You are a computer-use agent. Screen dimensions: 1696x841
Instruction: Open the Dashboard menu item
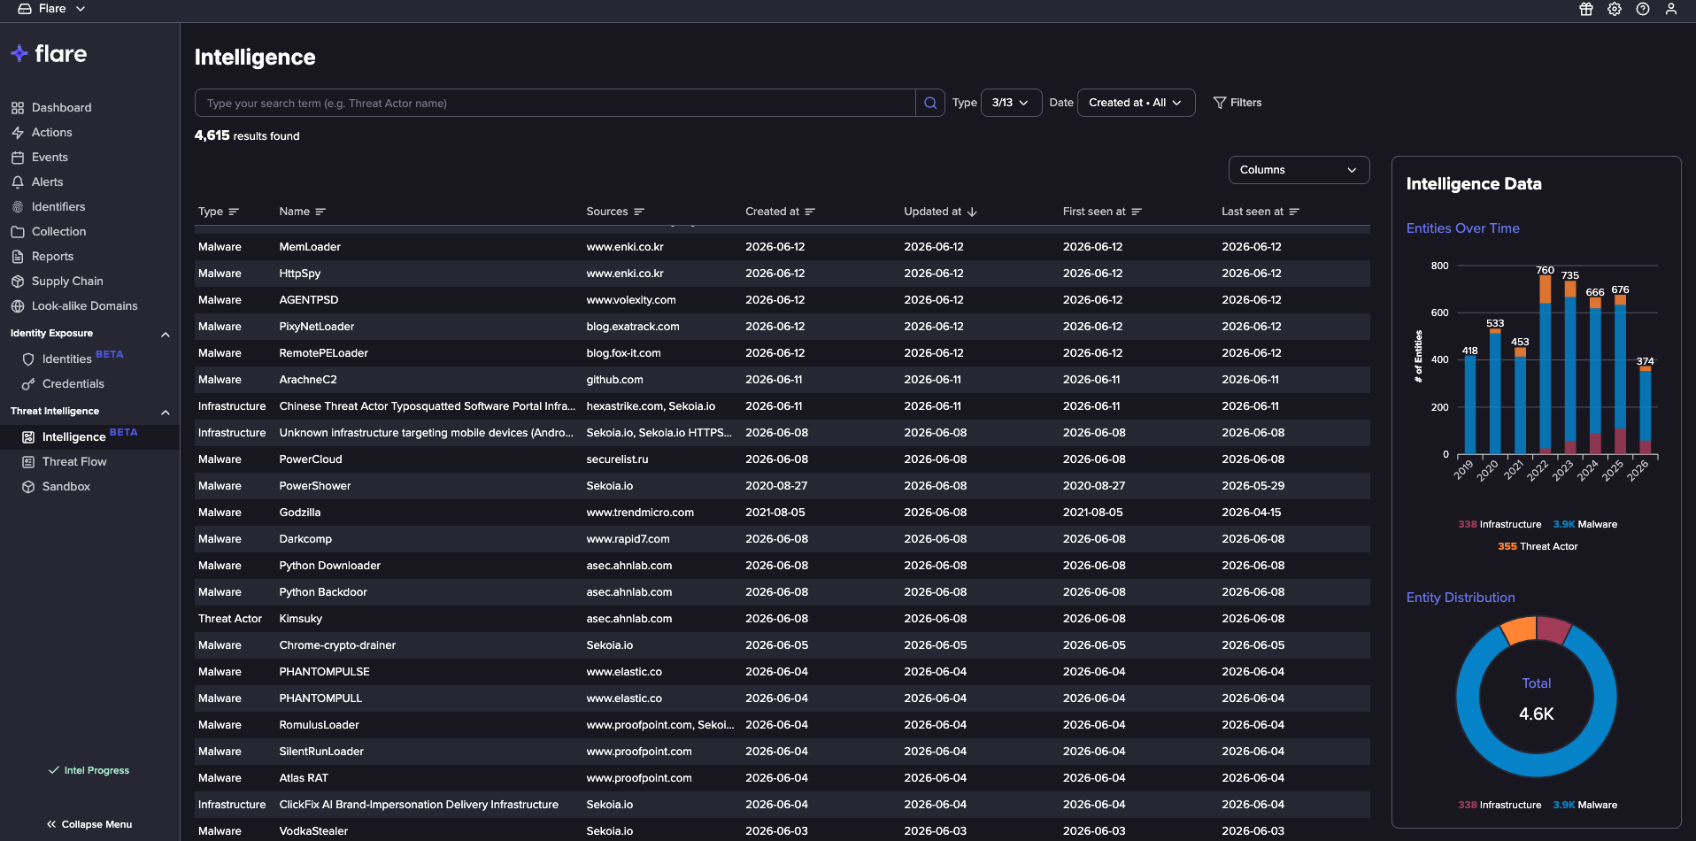(x=62, y=108)
